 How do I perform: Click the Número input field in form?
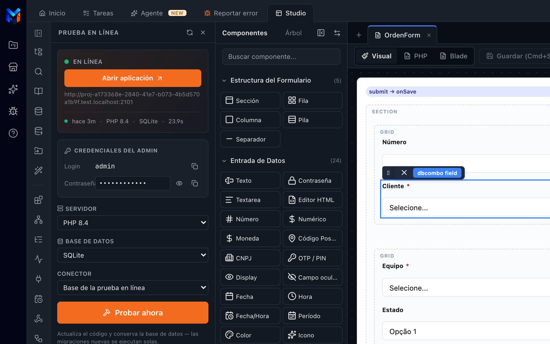(466, 163)
